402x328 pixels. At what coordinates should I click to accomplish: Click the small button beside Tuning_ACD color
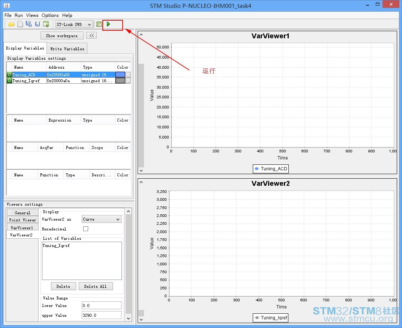click(x=128, y=75)
